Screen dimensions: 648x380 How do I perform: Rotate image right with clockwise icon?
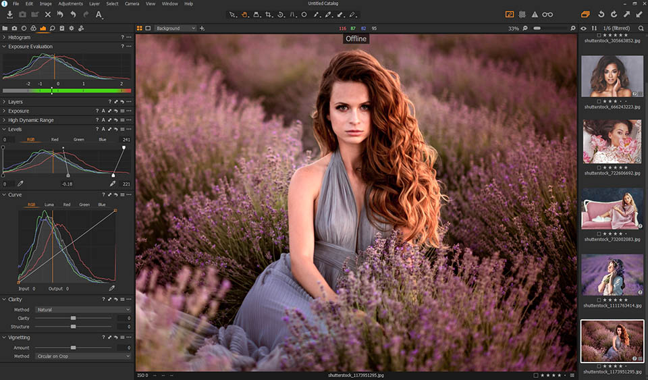pyautogui.click(x=614, y=14)
